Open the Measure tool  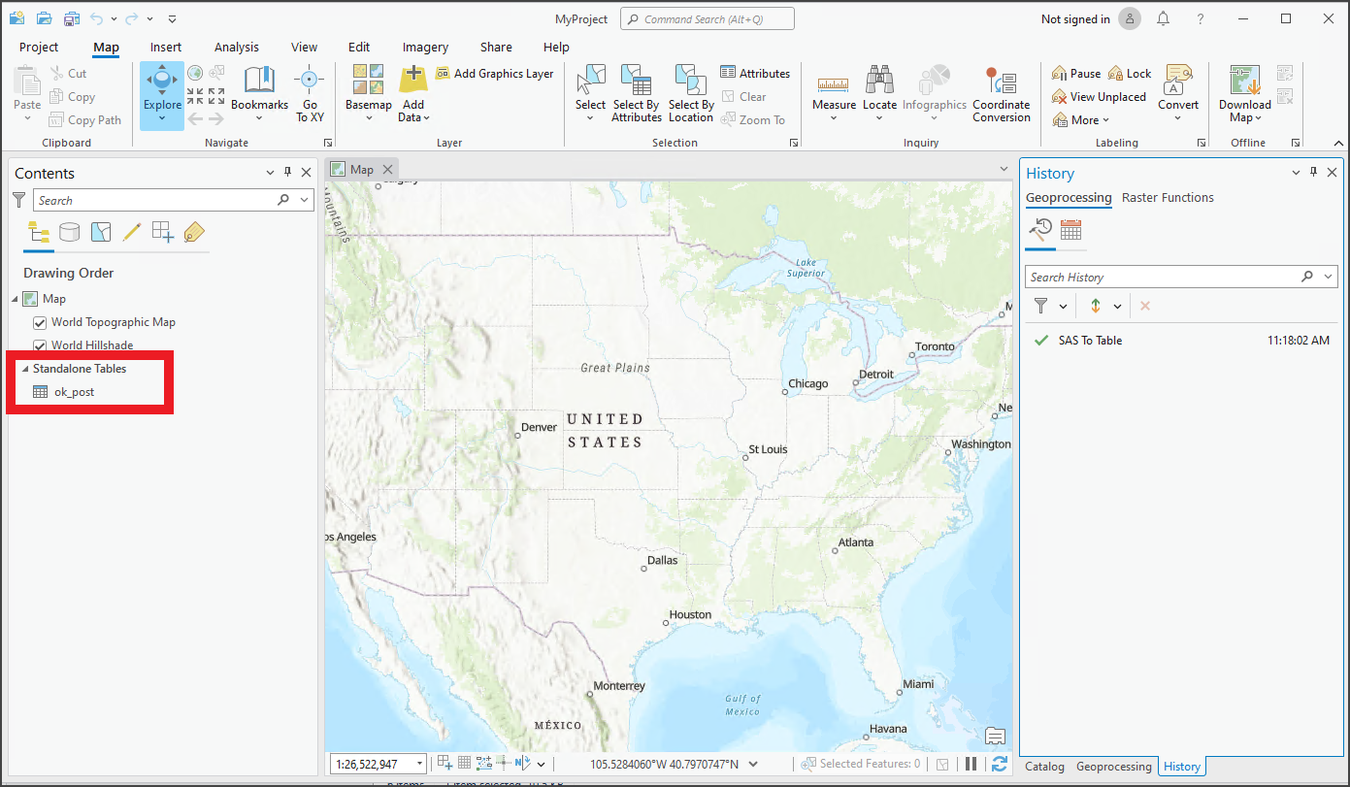(x=833, y=94)
